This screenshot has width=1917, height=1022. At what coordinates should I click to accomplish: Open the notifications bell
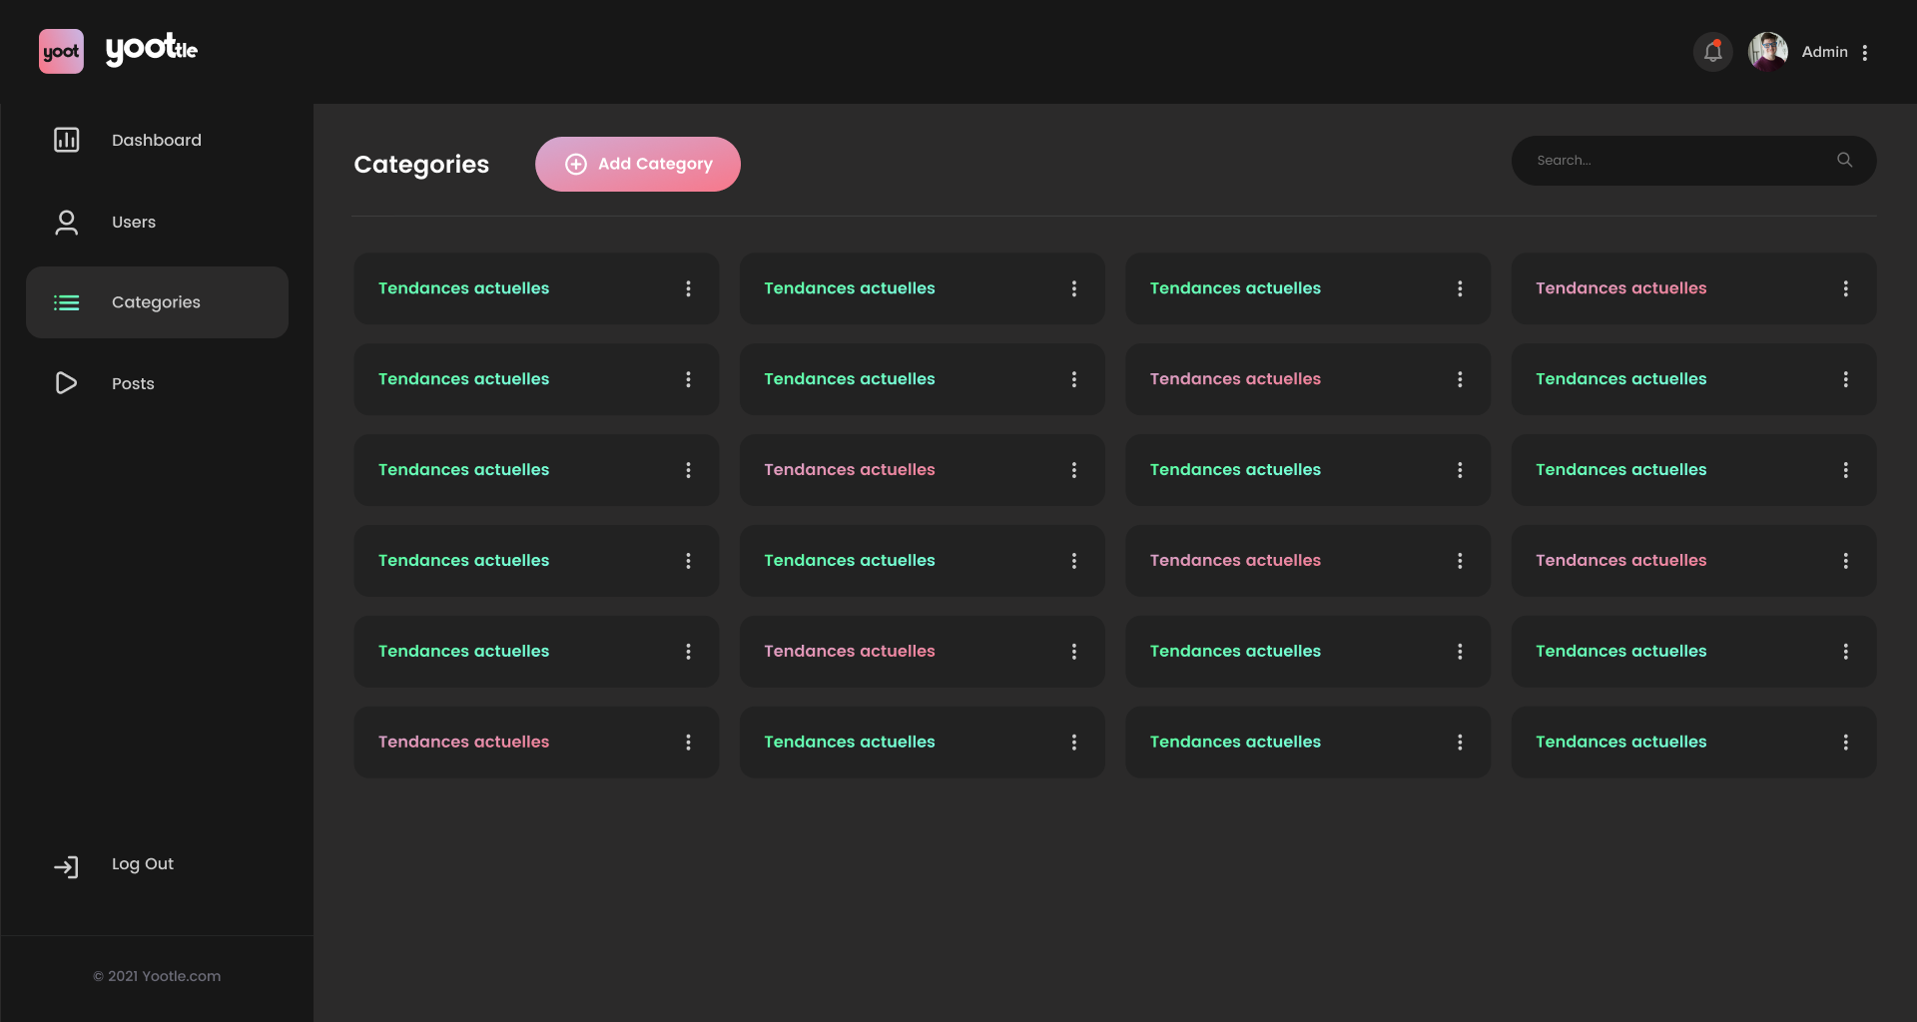point(1712,52)
